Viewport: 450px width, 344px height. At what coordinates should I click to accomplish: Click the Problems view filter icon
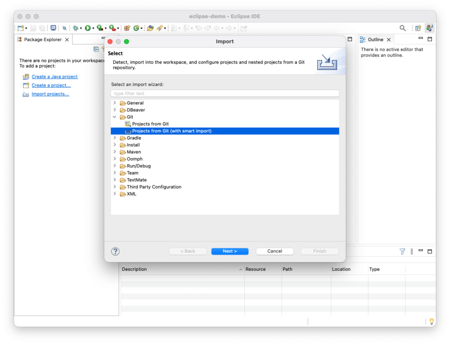402,251
